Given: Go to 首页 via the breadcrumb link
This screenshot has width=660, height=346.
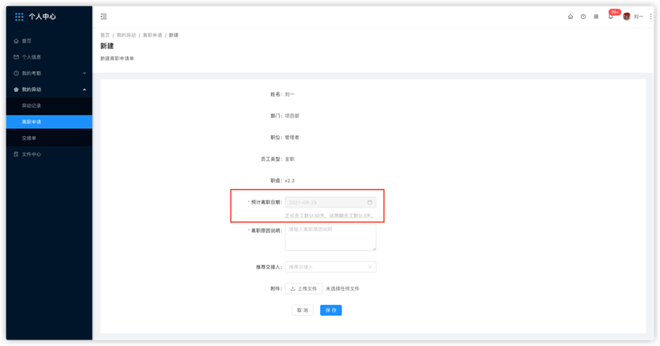Looking at the screenshot, I should [105, 36].
